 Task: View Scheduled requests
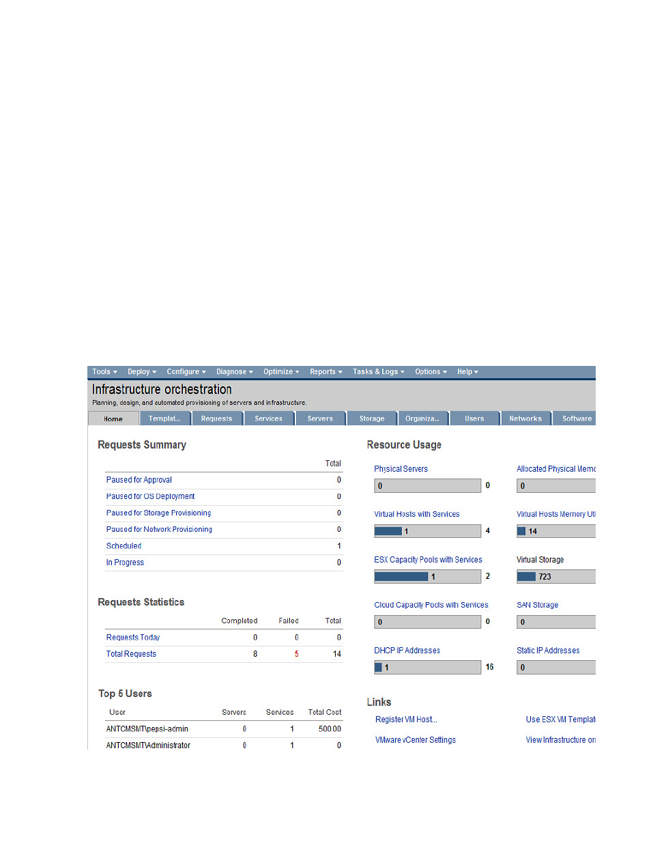coord(124,546)
